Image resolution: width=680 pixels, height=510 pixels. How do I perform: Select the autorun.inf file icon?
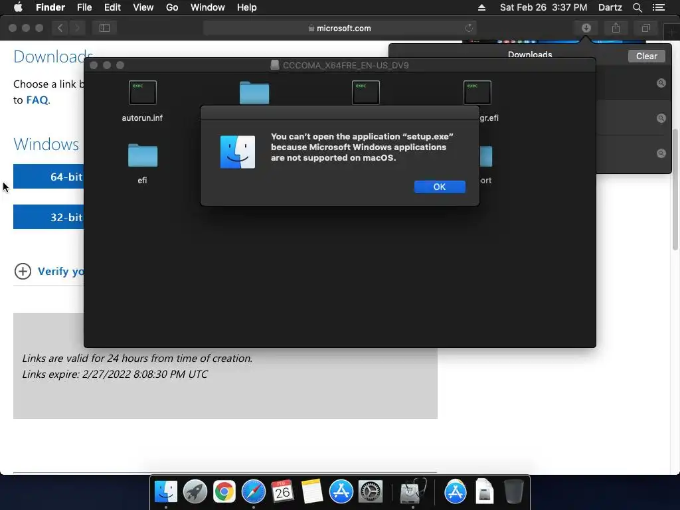coord(142,92)
